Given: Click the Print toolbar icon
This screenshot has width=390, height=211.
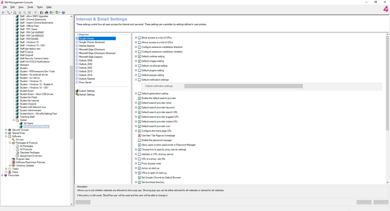Looking at the screenshot, I should click(15, 12).
